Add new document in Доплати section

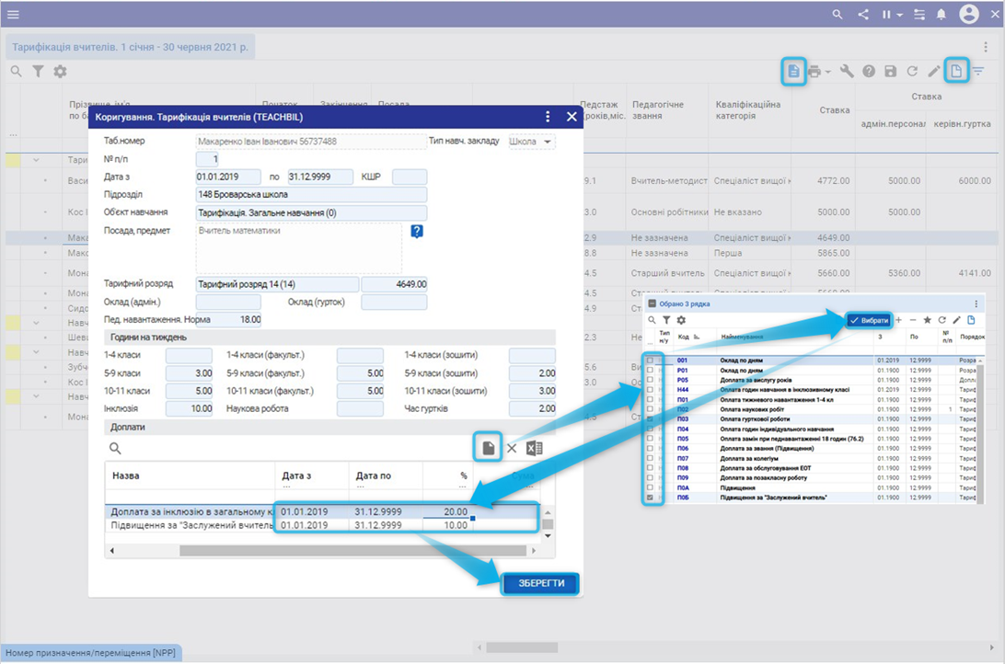click(489, 448)
